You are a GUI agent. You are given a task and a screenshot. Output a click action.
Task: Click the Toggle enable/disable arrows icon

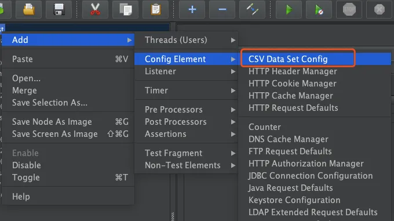(252, 9)
